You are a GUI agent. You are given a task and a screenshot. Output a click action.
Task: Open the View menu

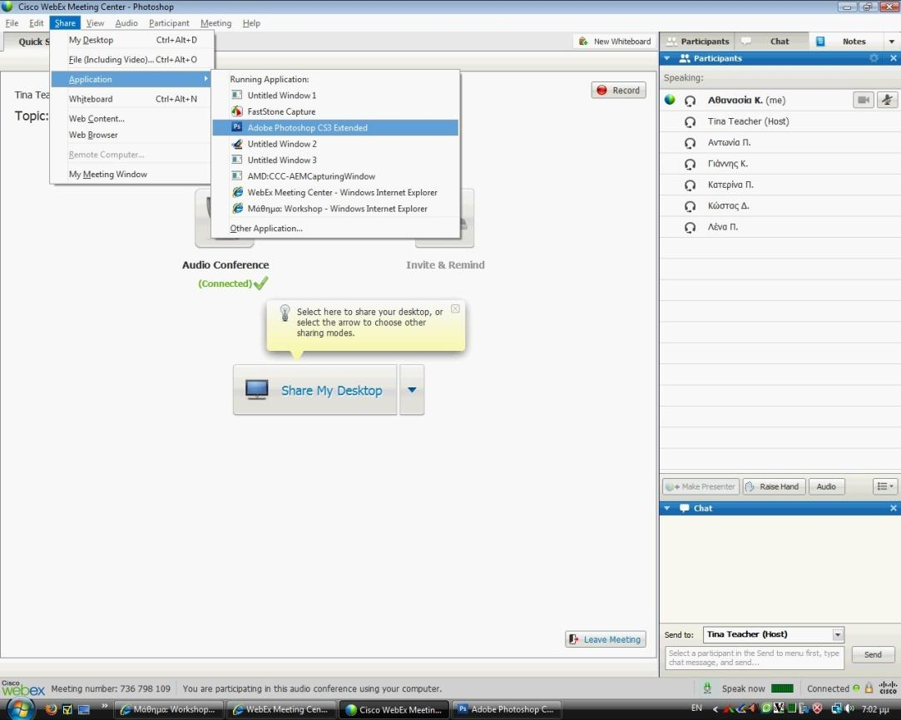95,23
